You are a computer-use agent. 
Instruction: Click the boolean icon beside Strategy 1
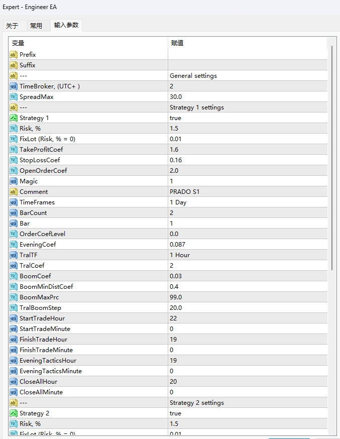tap(14, 118)
